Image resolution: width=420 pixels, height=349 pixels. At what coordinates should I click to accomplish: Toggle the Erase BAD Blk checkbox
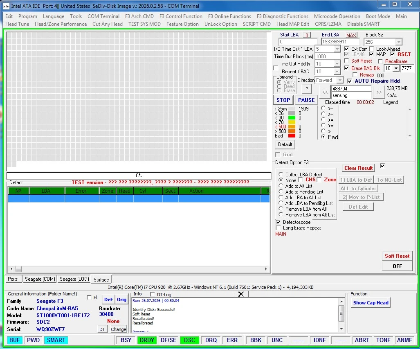346,68
